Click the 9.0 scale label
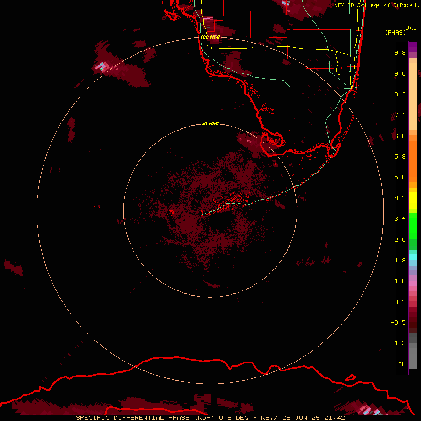This screenshot has width=421, height=421. (x=400, y=73)
